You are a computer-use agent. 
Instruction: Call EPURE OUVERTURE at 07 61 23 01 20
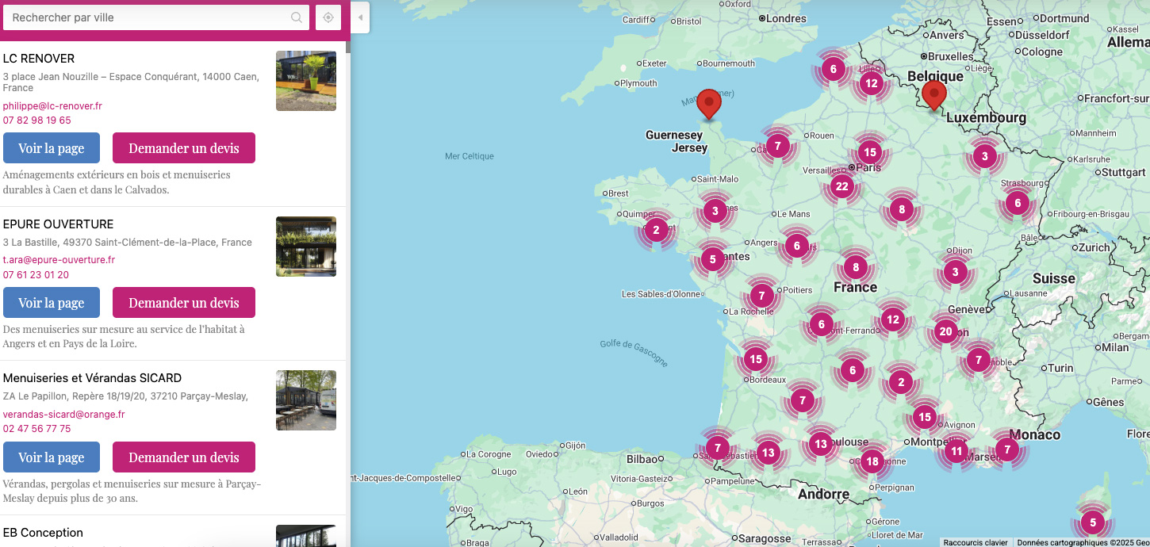point(36,275)
